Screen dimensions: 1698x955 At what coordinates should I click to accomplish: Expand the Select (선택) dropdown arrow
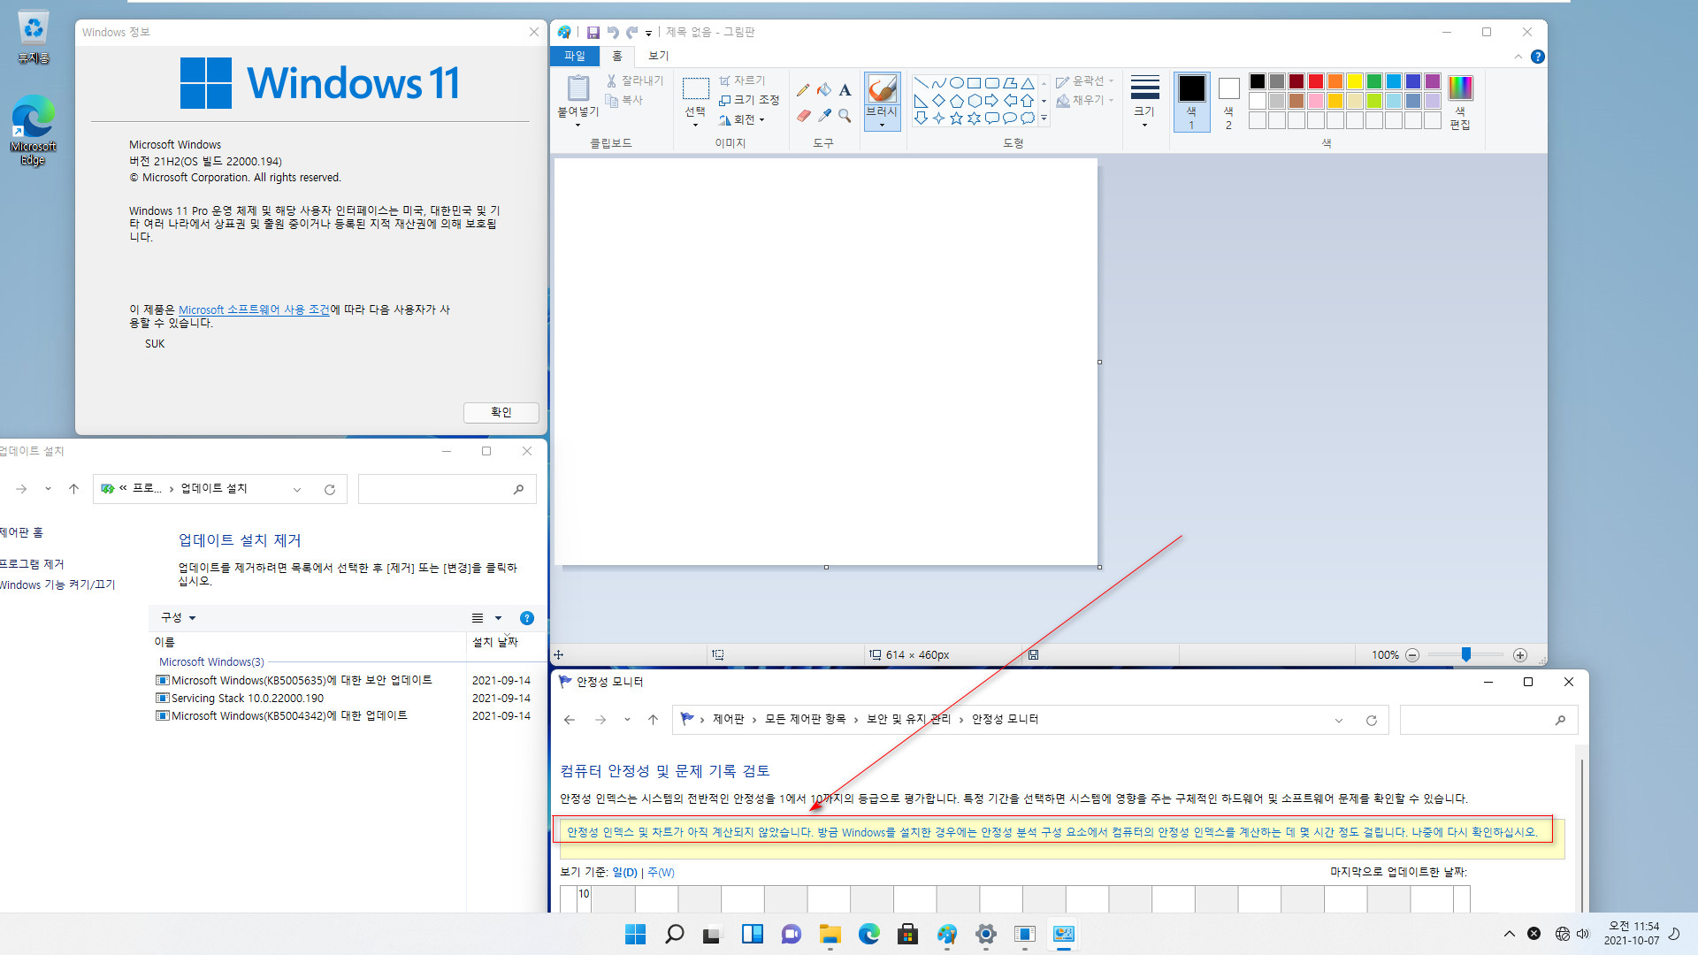pyautogui.click(x=696, y=126)
